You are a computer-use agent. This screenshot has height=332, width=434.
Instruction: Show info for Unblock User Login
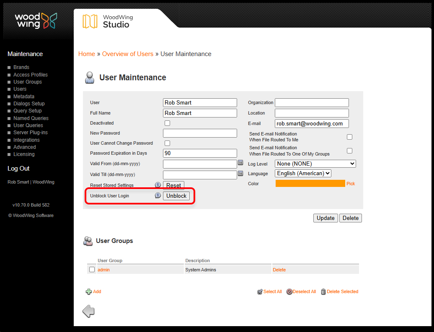point(158,196)
